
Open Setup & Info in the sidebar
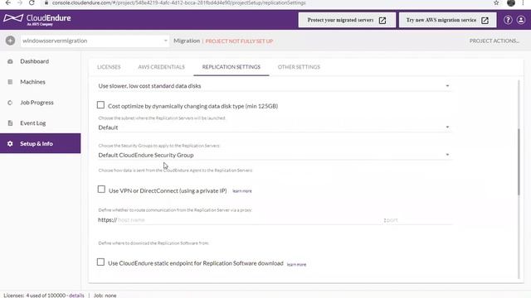click(x=41, y=143)
